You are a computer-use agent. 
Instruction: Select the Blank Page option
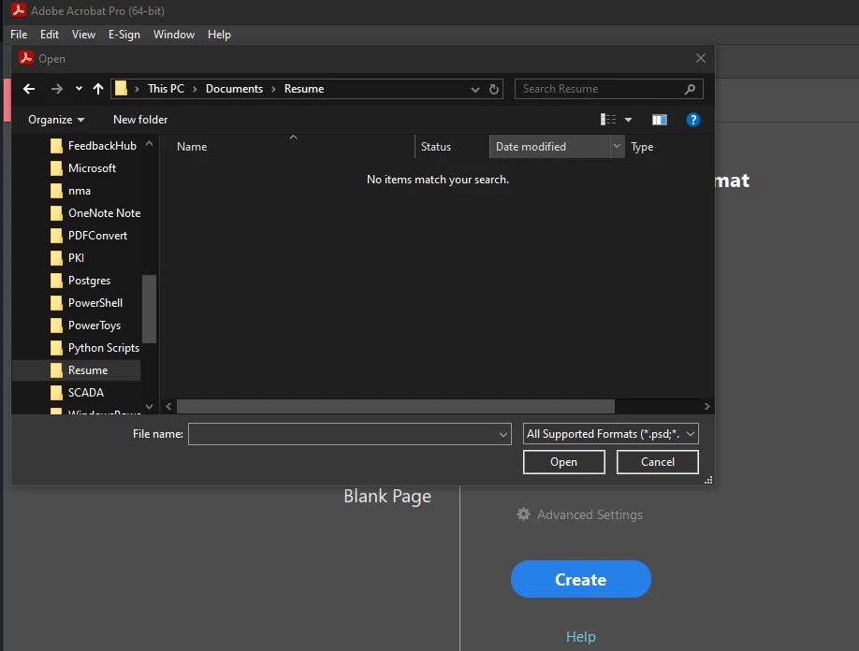coord(387,496)
